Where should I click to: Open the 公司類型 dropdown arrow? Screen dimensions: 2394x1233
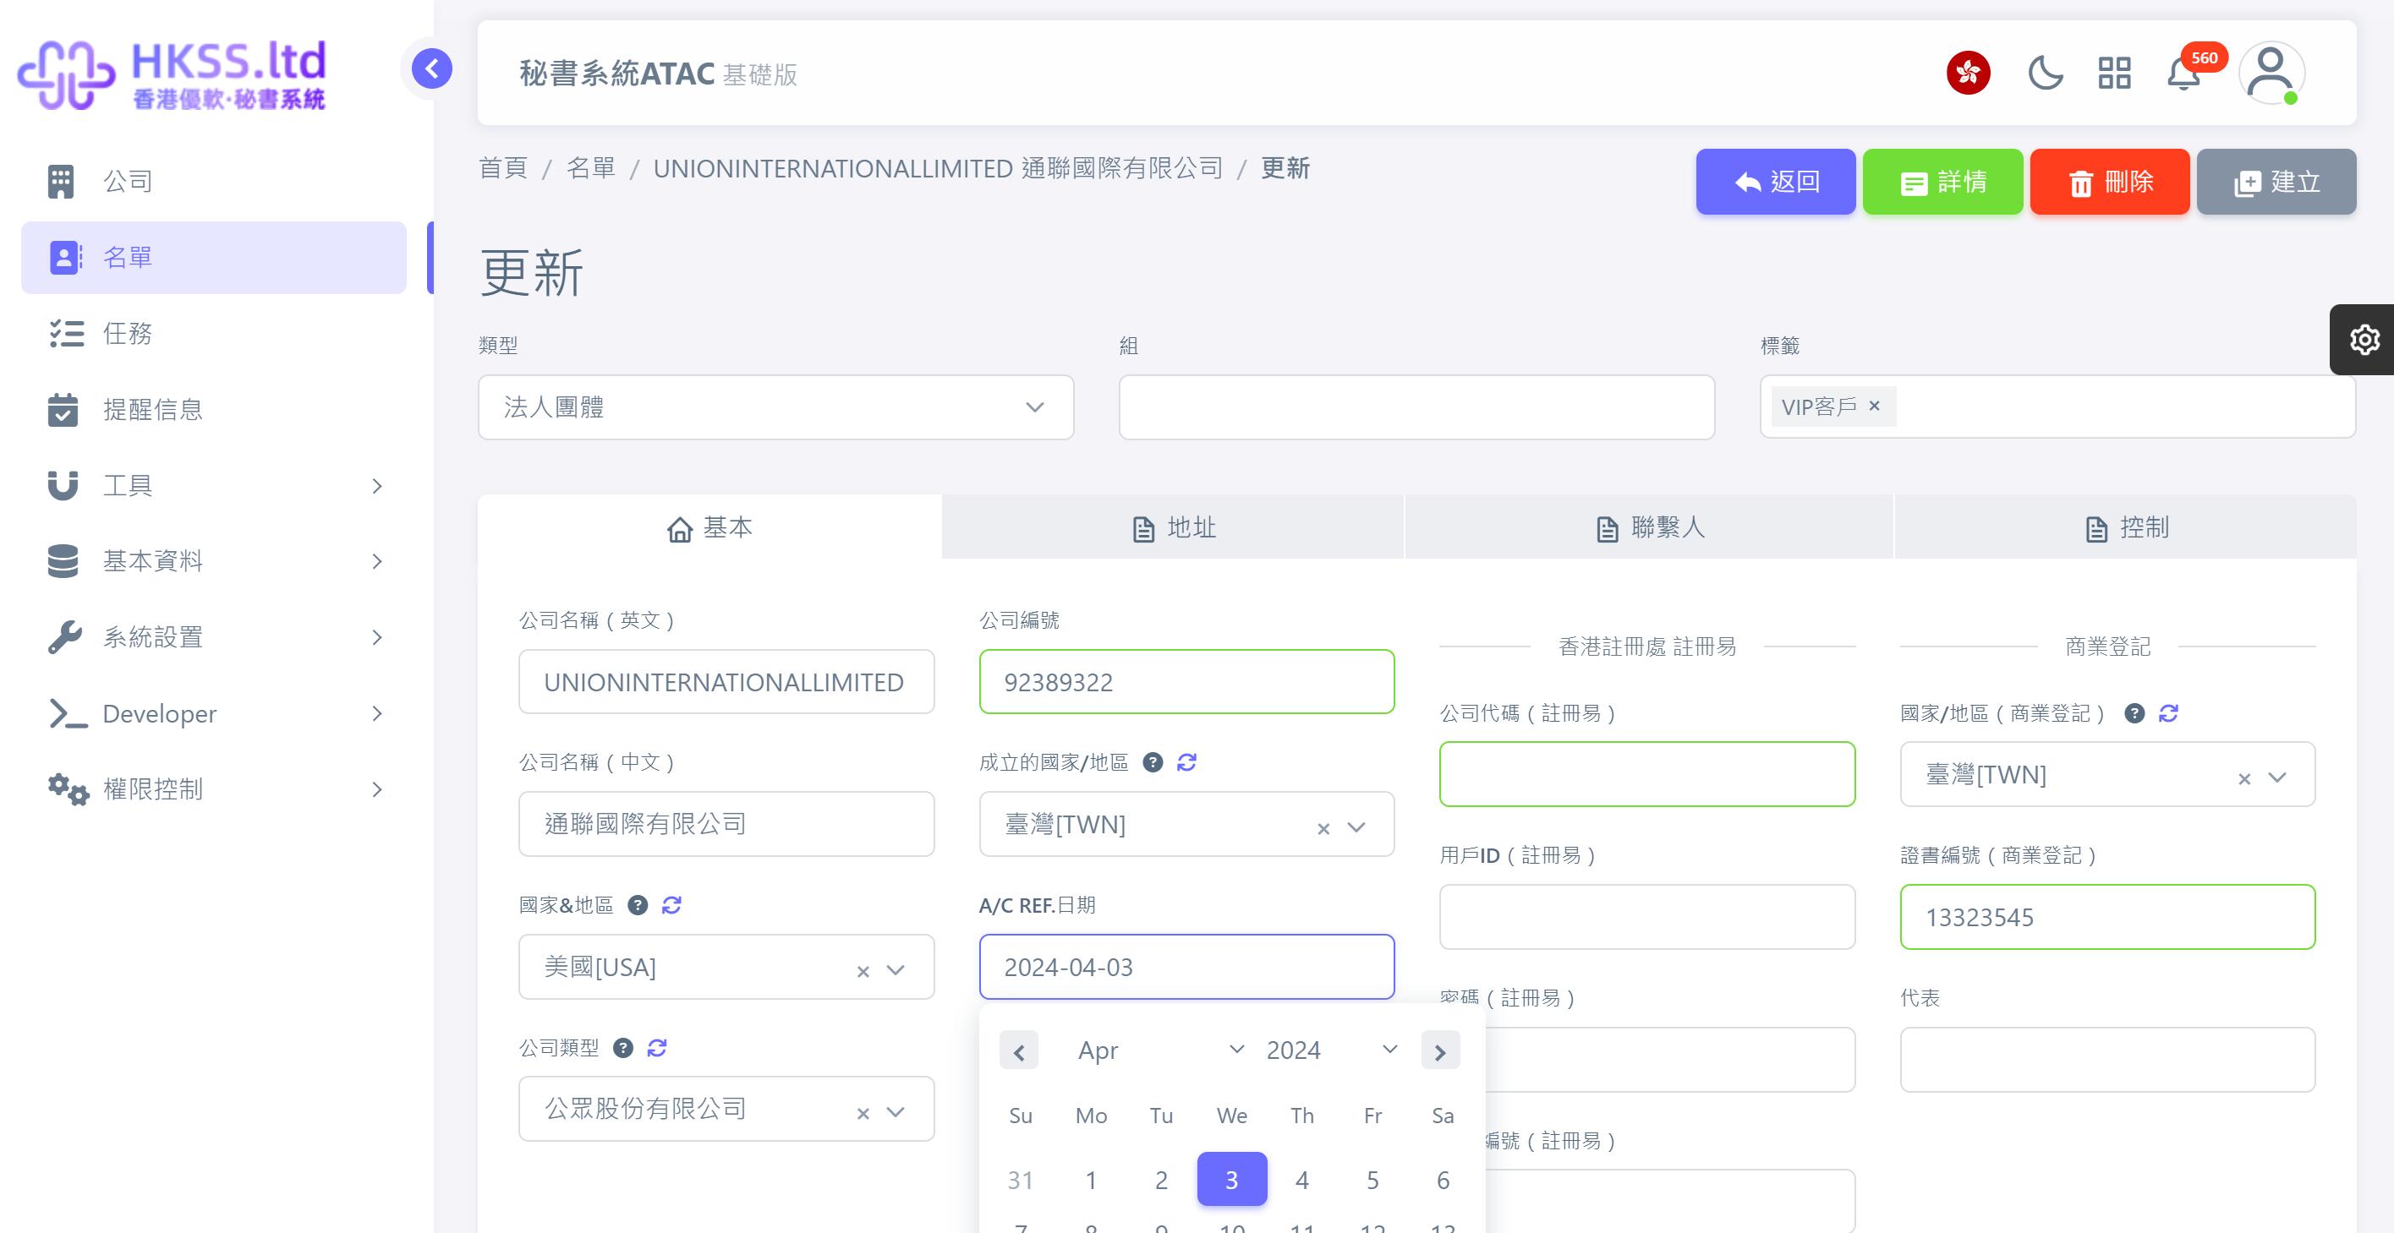tap(896, 1112)
